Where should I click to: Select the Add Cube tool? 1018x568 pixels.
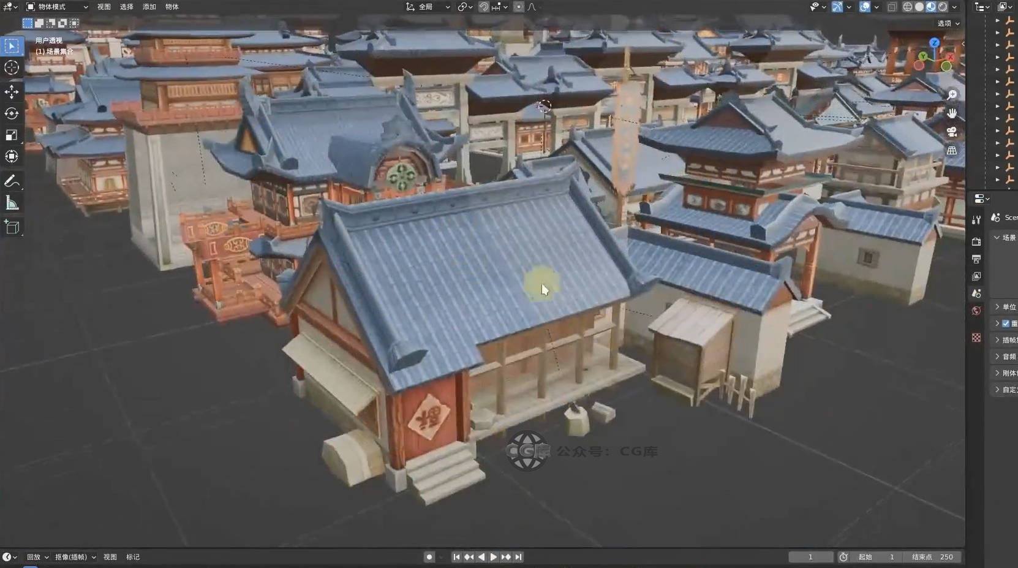pyautogui.click(x=12, y=227)
